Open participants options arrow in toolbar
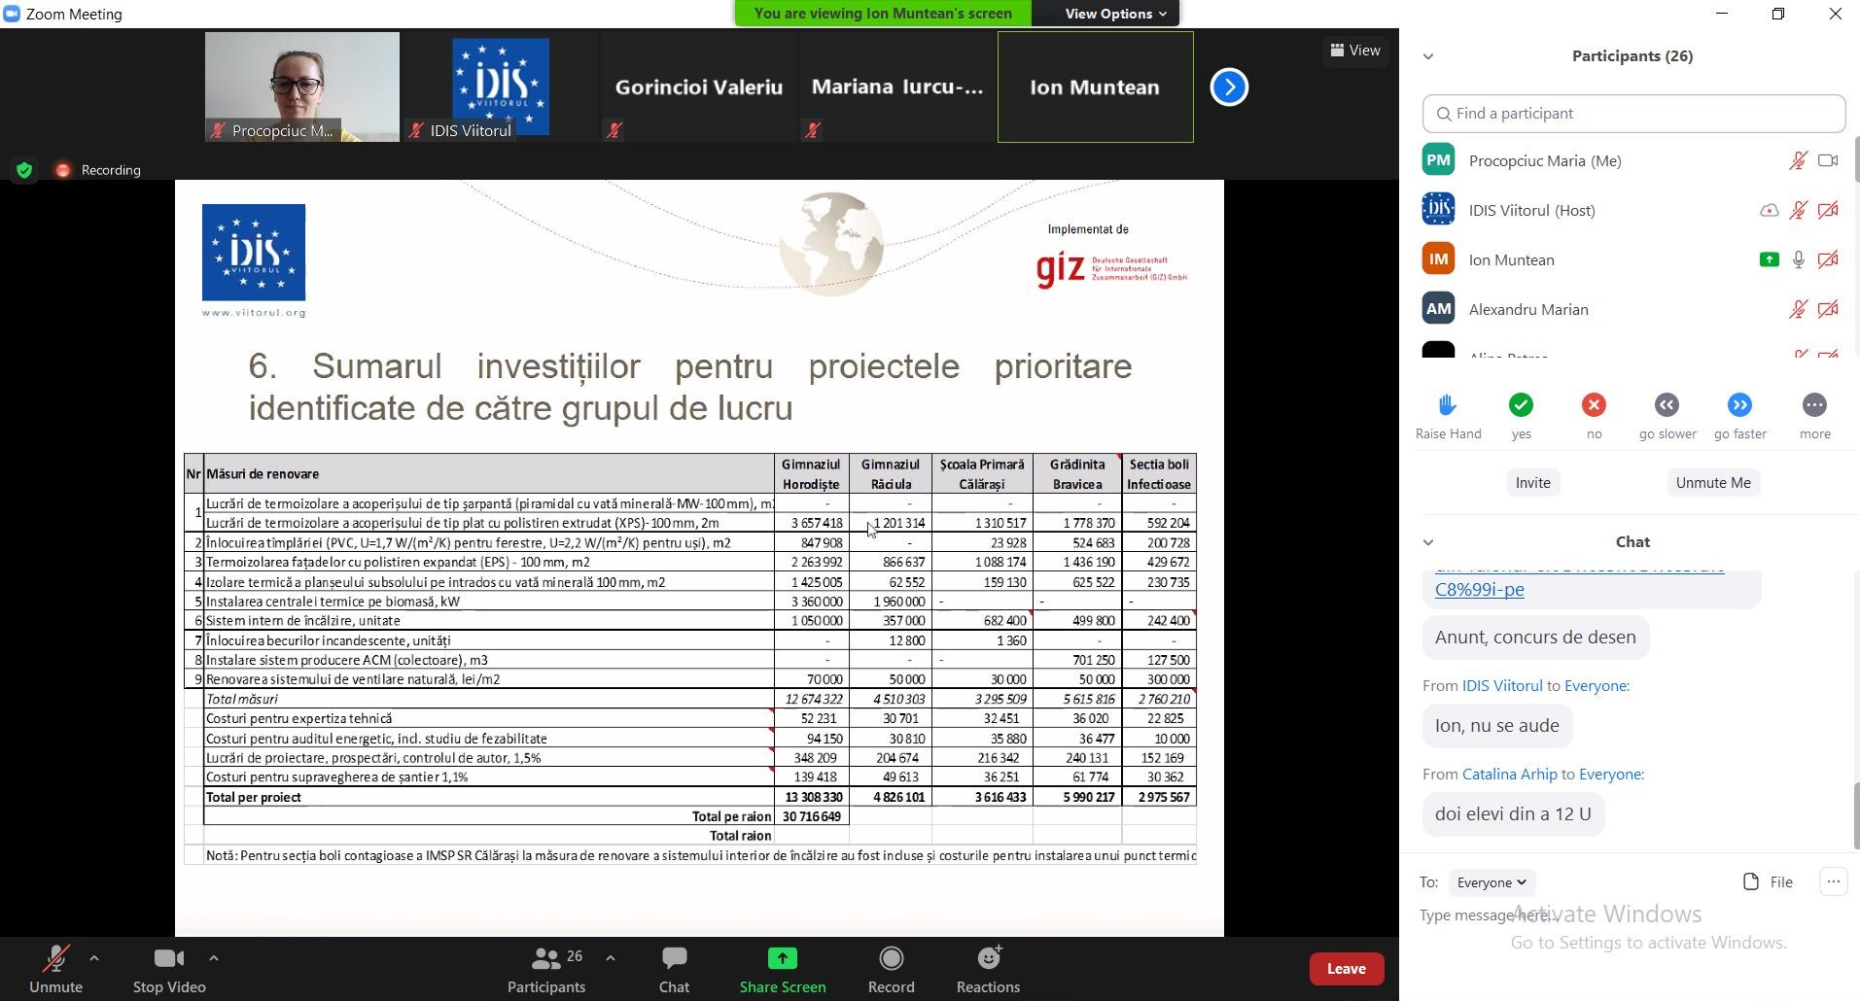The width and height of the screenshot is (1860, 1001). point(611,958)
